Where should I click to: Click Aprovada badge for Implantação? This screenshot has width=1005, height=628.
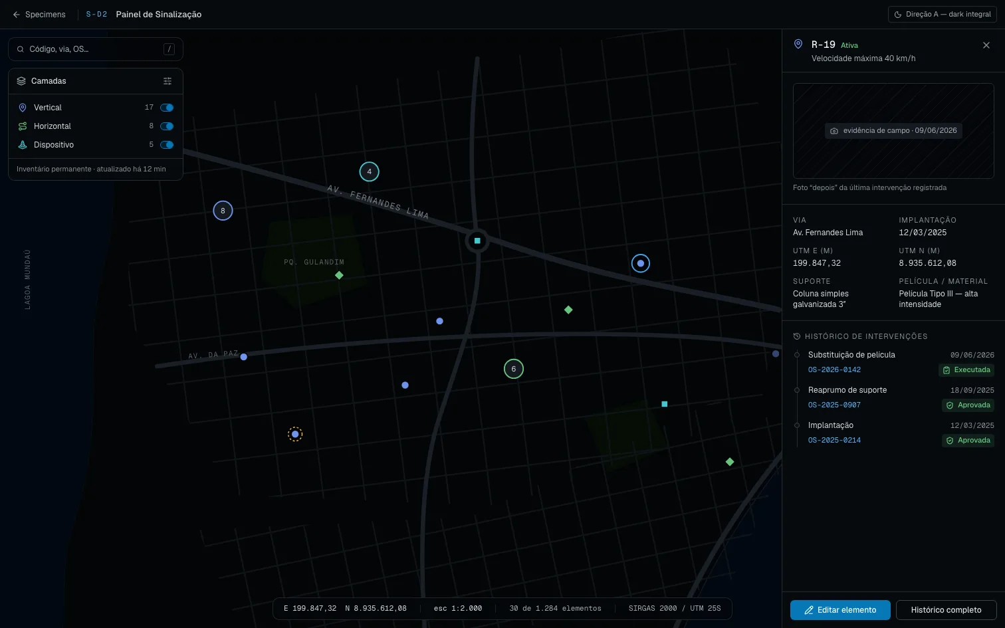point(968,441)
